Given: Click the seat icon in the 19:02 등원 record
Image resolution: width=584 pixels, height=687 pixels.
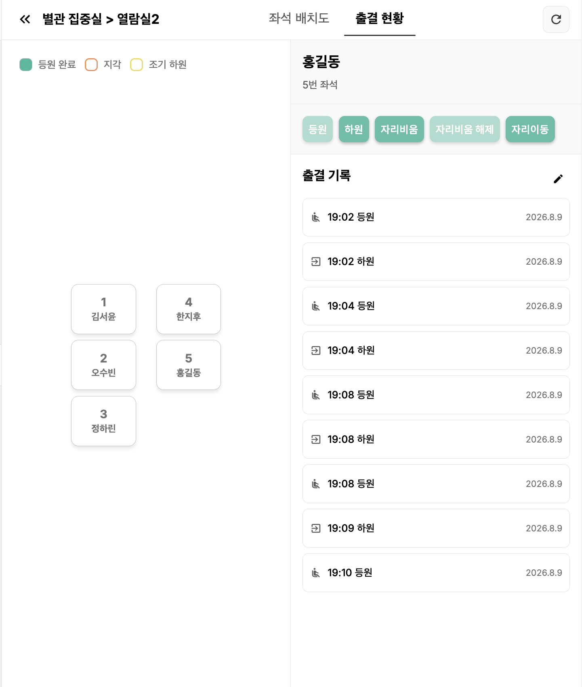Looking at the screenshot, I should point(316,217).
